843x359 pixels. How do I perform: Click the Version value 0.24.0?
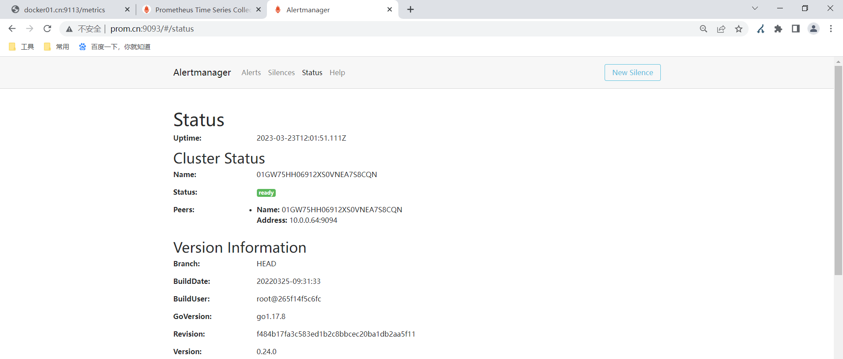267,352
